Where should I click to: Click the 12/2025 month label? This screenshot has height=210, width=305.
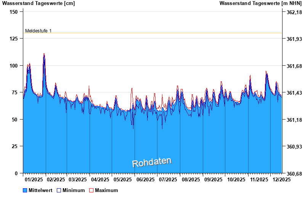pyautogui.click(x=282, y=179)
